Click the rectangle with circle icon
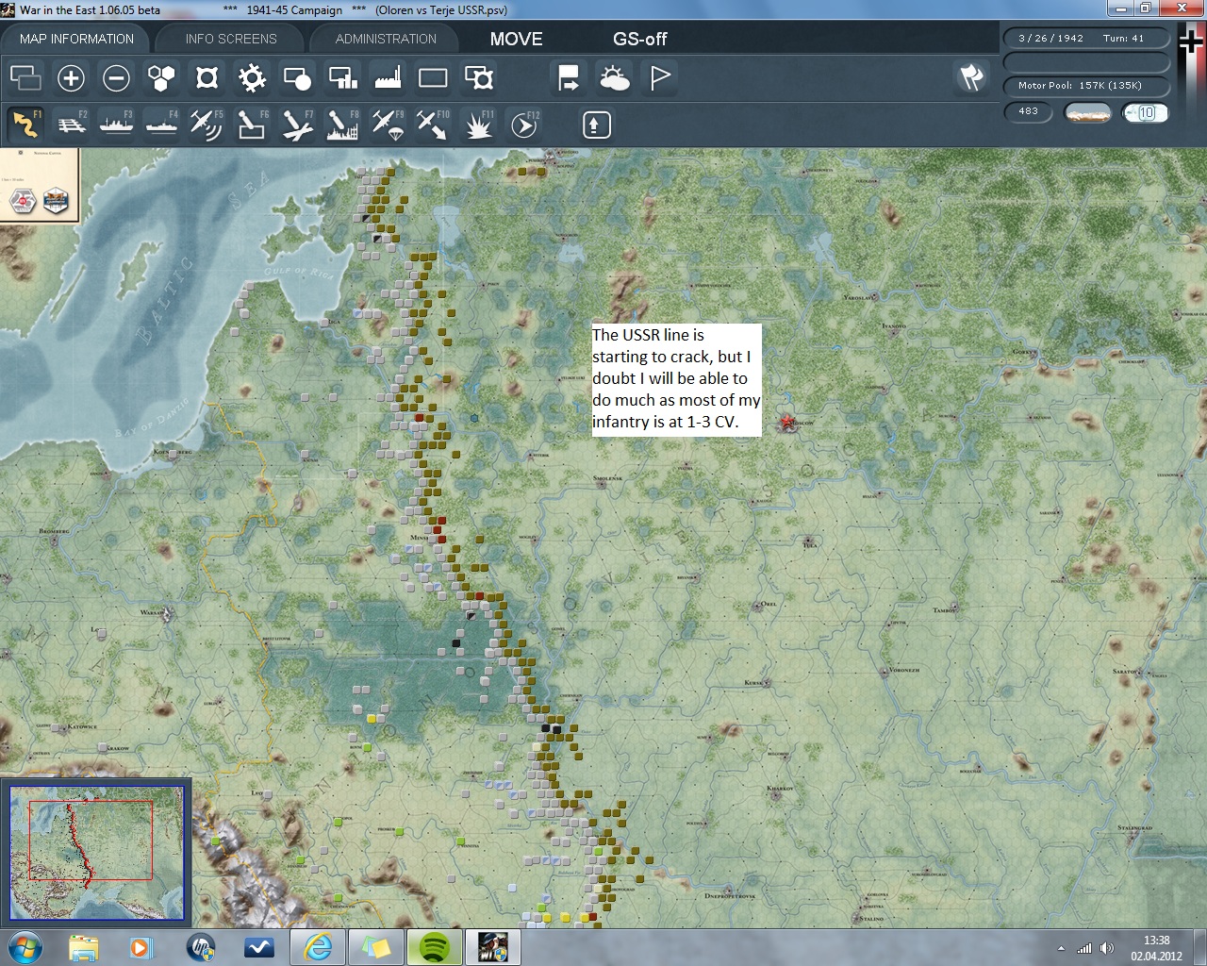This screenshot has height=966, width=1207. (297, 77)
